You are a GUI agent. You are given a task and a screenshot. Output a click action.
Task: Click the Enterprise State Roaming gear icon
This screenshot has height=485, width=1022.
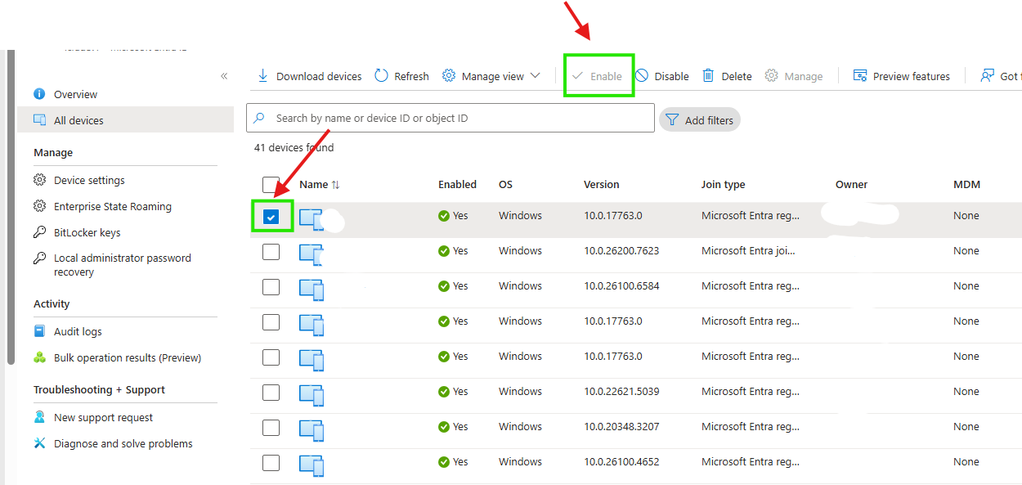pyautogui.click(x=39, y=206)
